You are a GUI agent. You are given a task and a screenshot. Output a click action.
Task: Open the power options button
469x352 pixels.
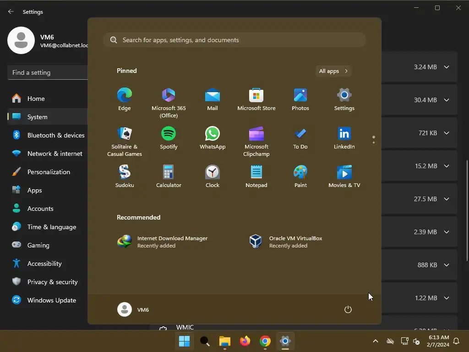pyautogui.click(x=348, y=309)
